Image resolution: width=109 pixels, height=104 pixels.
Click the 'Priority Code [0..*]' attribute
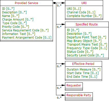click(15, 27)
